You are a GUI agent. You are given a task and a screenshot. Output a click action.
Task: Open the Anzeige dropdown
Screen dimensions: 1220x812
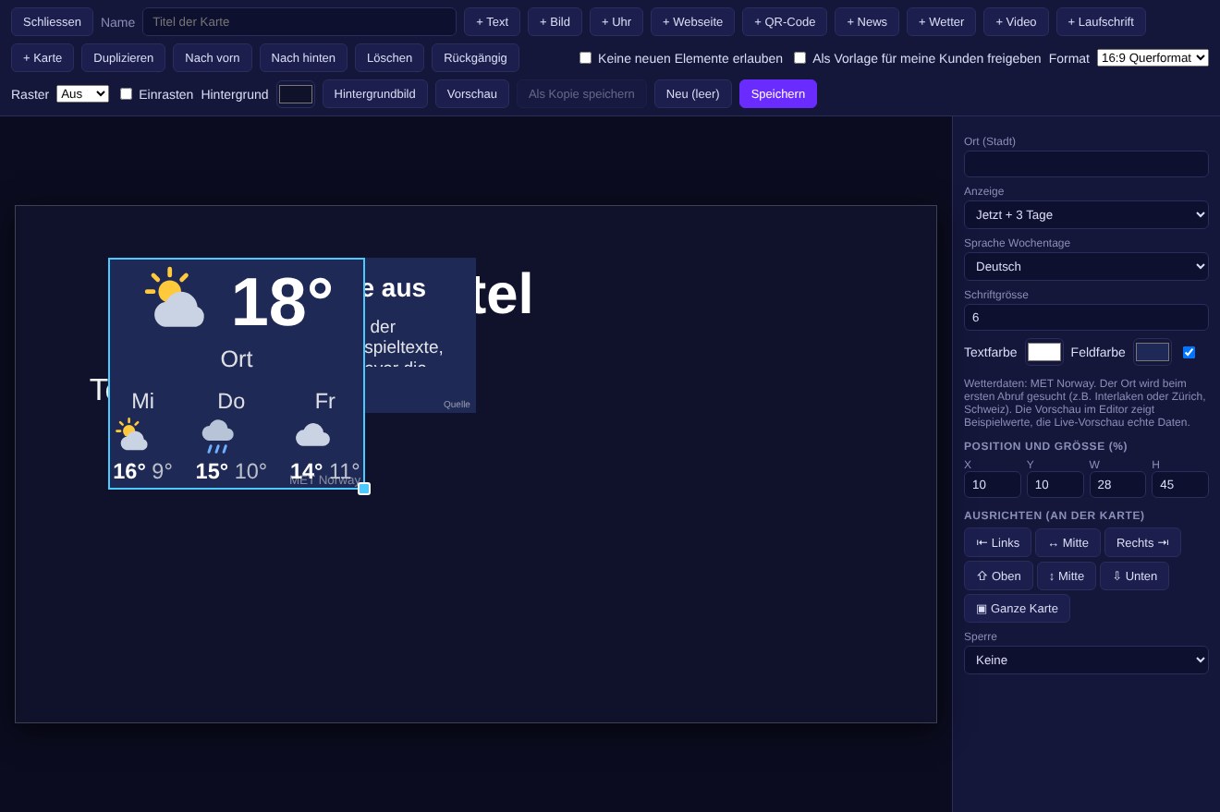tap(1086, 214)
